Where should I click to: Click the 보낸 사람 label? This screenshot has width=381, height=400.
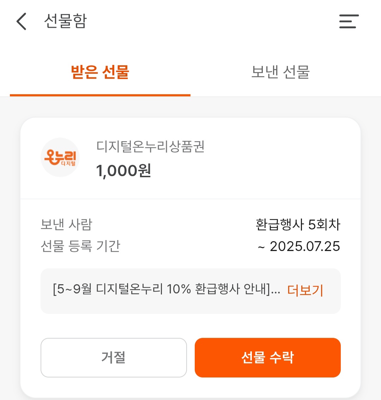[66, 225]
